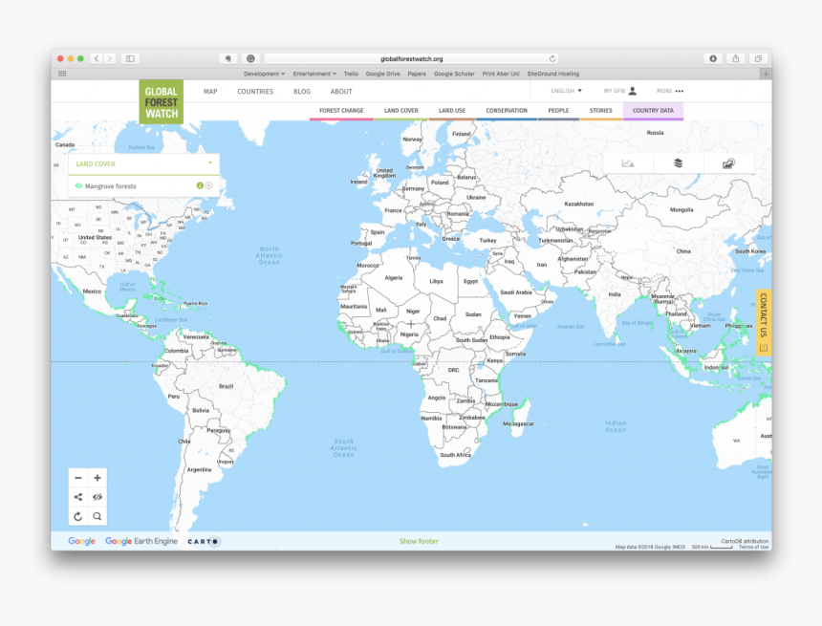Open the COUNTRY DATA tab
This screenshot has height=626, width=822.
655,110
